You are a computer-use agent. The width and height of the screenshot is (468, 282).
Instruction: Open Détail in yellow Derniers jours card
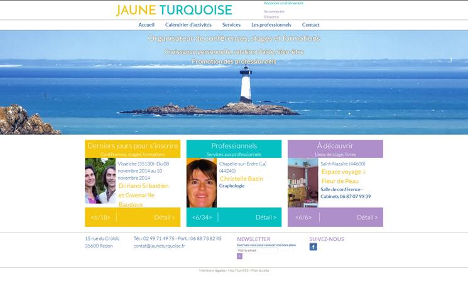[165, 217]
